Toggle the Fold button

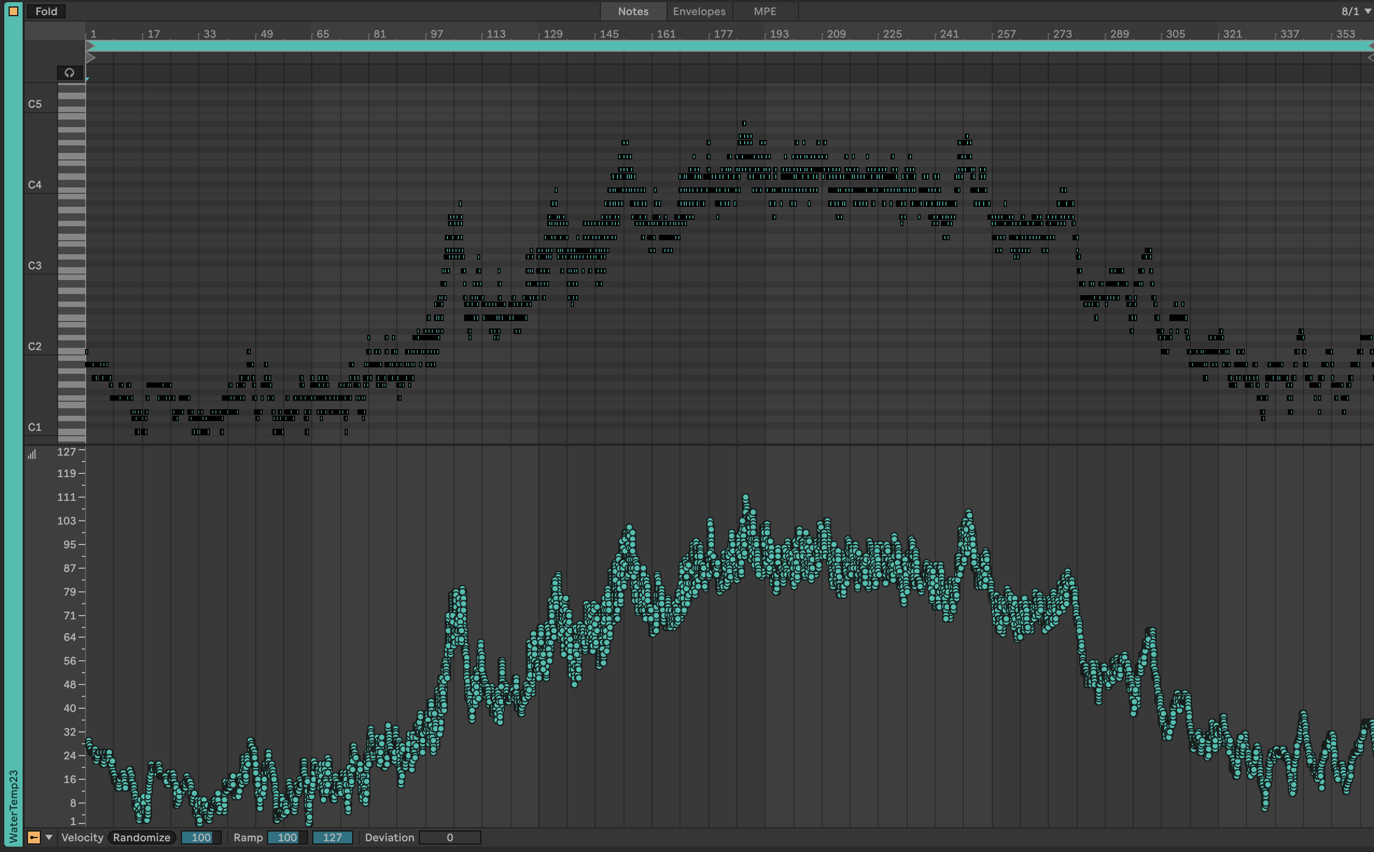click(x=46, y=11)
